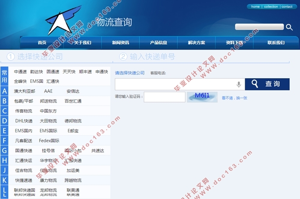Image resolution: width=300 pixels, height=199 pixels.
Task: Choose 百世汇通 courier
Action: click(73, 101)
